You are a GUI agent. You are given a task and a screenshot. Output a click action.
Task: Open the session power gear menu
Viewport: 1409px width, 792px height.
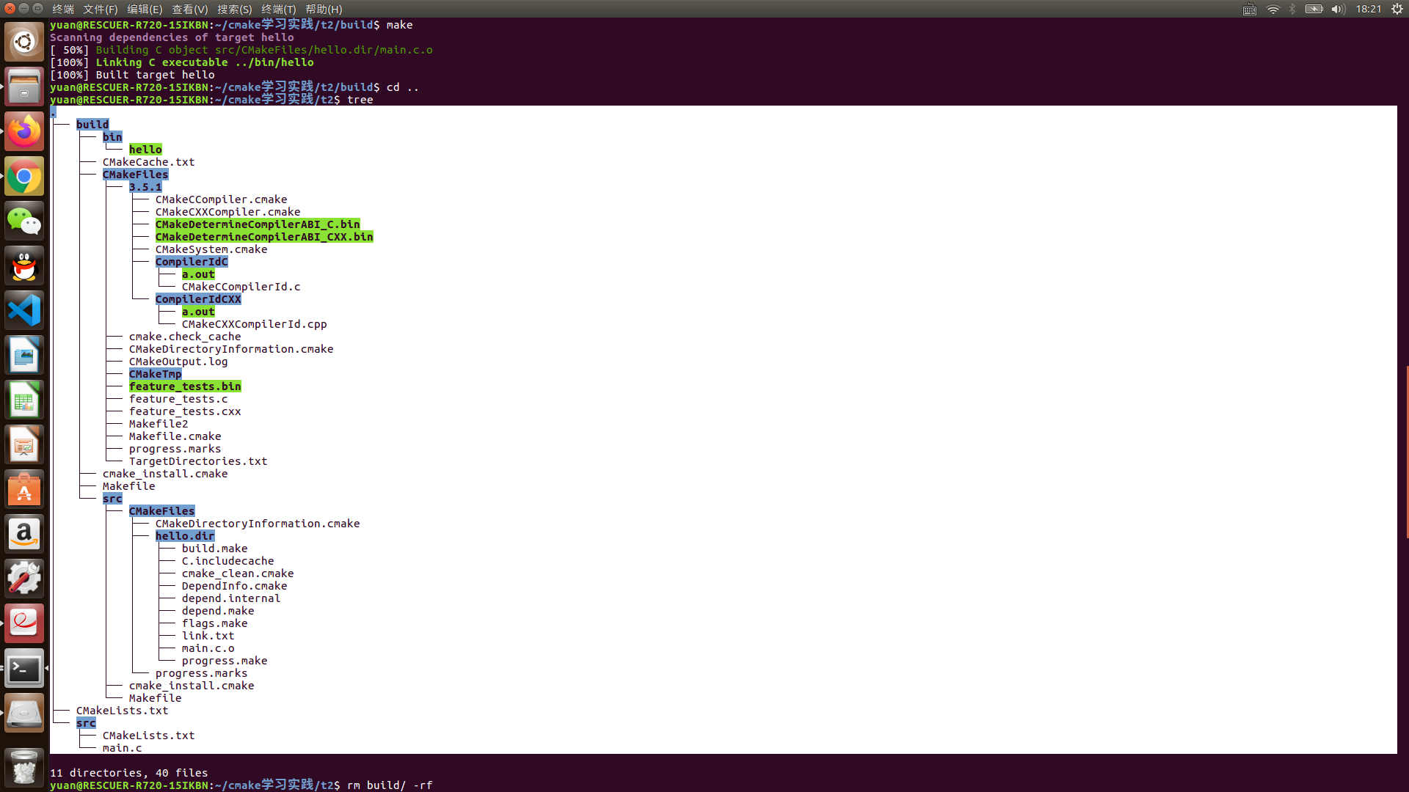tap(1397, 9)
